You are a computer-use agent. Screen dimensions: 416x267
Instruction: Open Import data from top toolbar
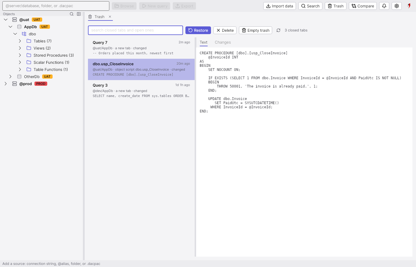pyautogui.click(x=280, y=6)
